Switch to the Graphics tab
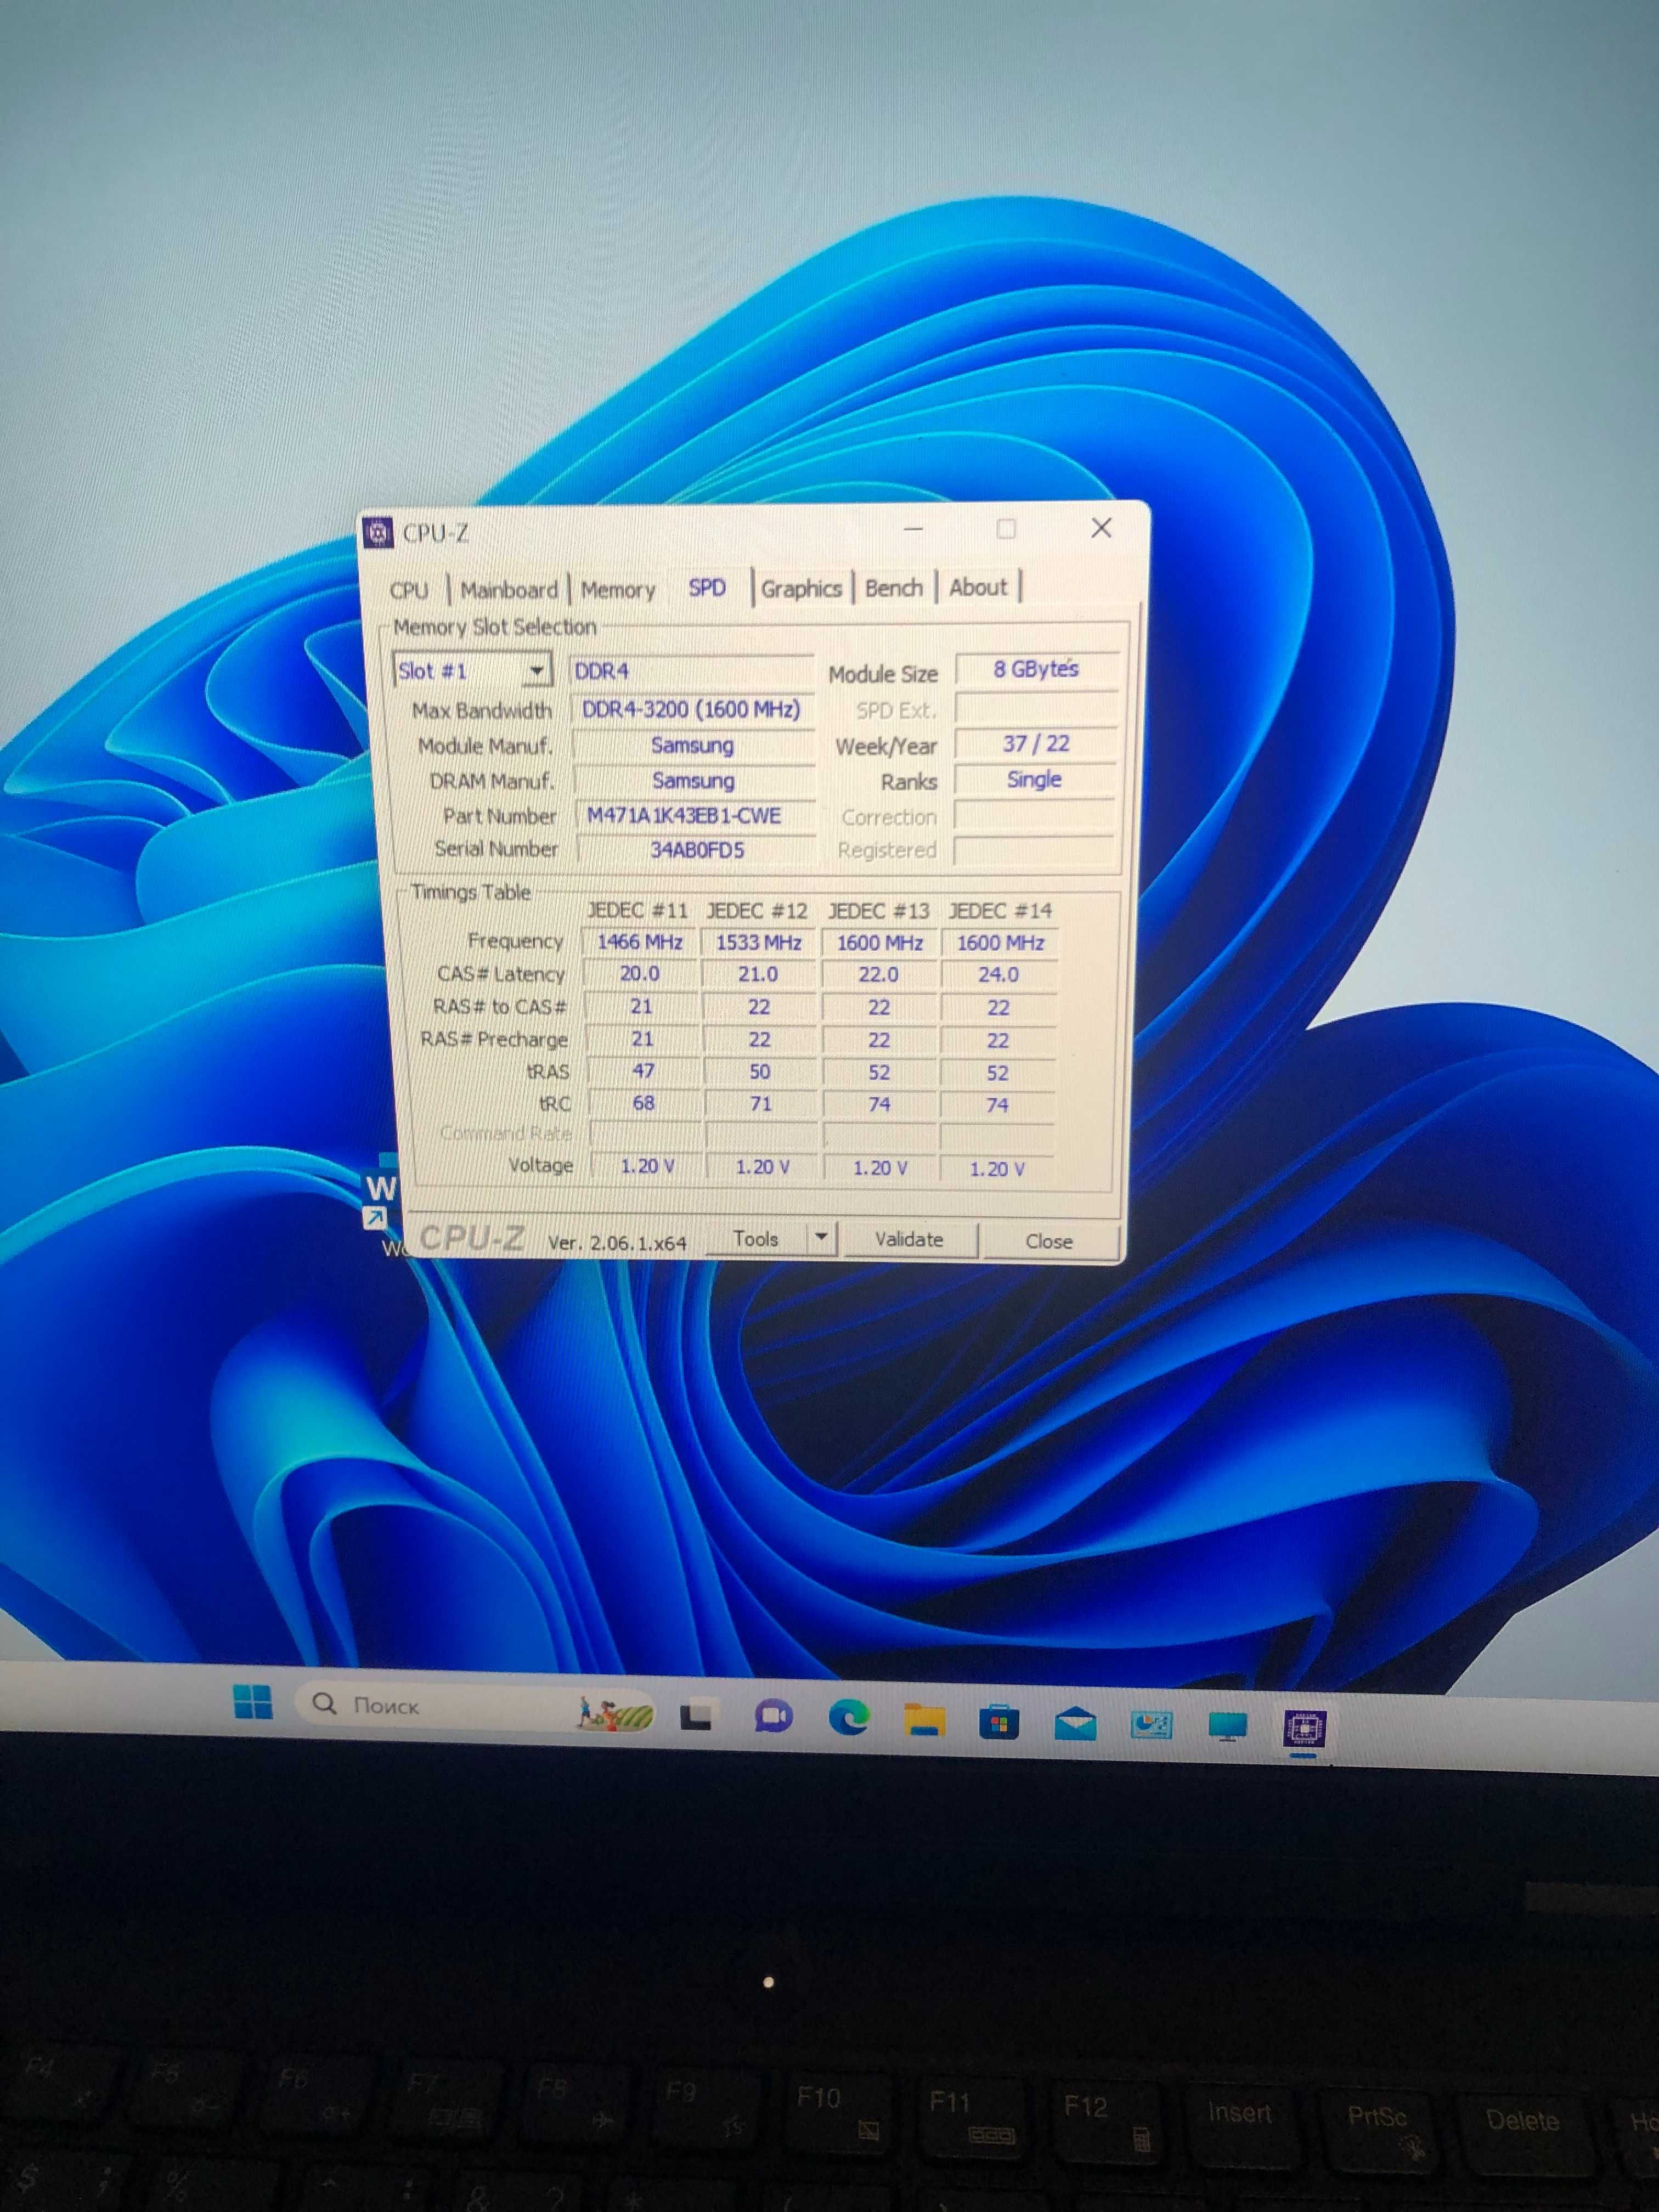 pyautogui.click(x=801, y=588)
